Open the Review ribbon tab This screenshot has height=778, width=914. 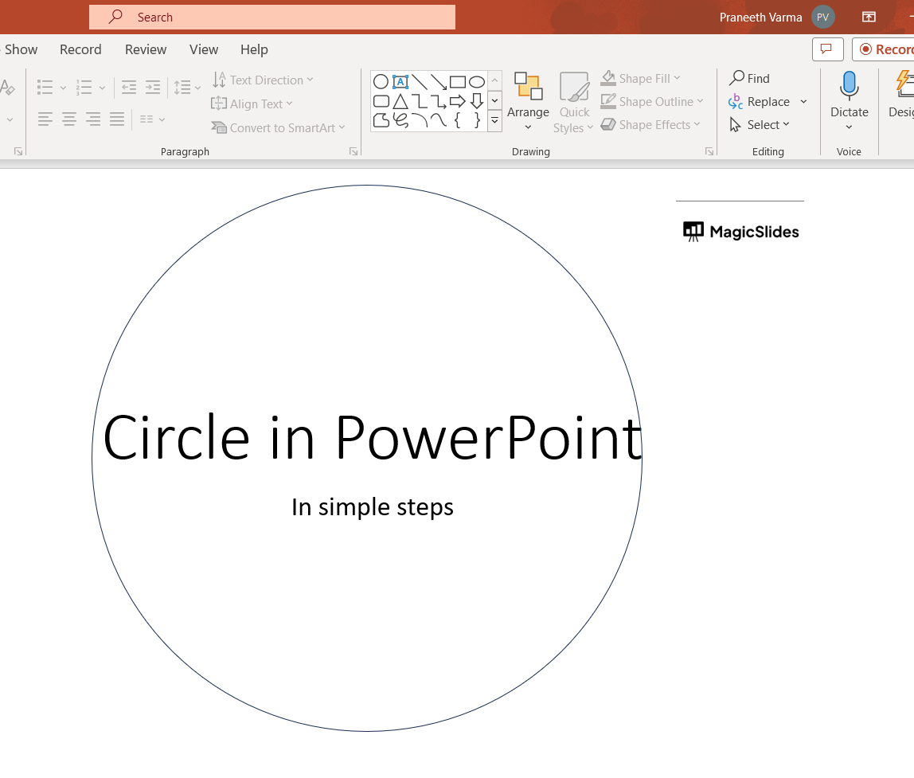[146, 49]
